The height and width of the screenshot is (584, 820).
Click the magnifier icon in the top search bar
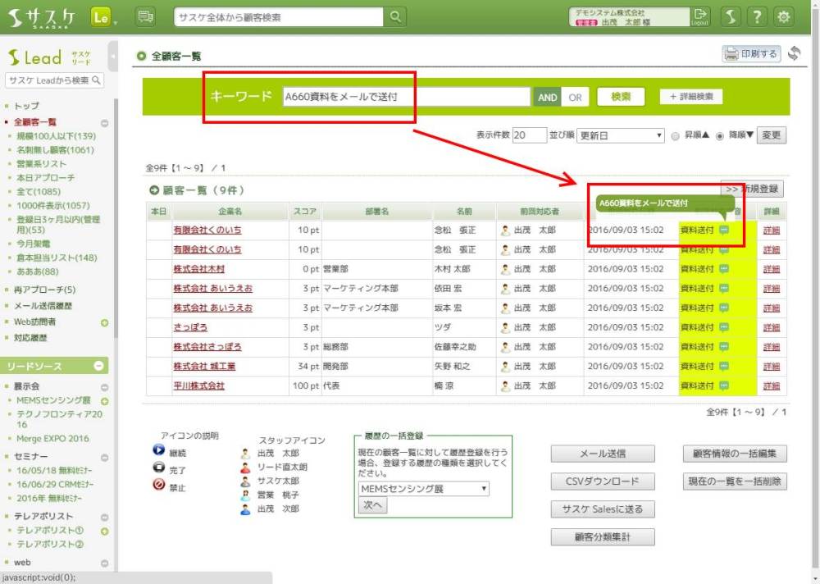click(395, 16)
